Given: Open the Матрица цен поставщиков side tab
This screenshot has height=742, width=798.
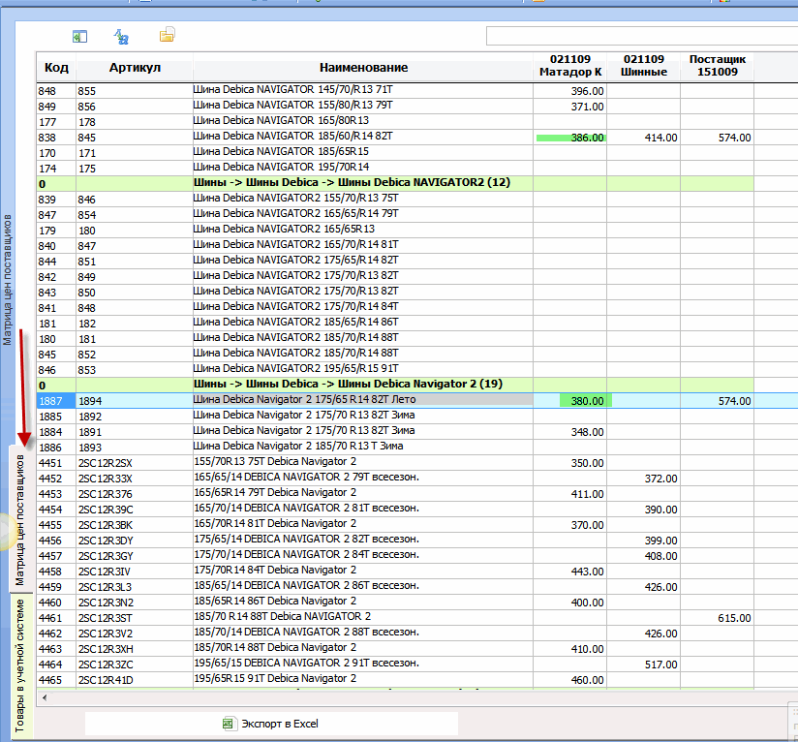Looking at the screenshot, I should coord(19,519).
